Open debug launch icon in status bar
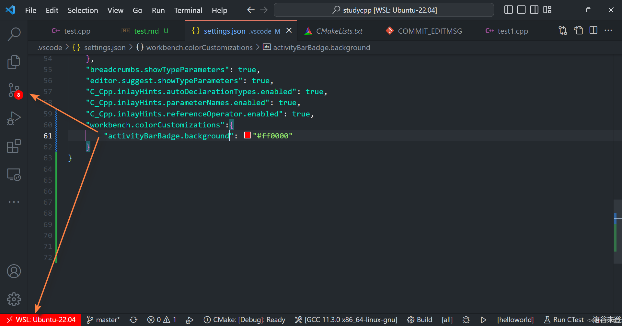 pos(190,320)
